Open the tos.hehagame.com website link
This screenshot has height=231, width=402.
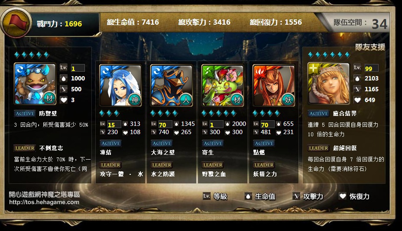44,202
